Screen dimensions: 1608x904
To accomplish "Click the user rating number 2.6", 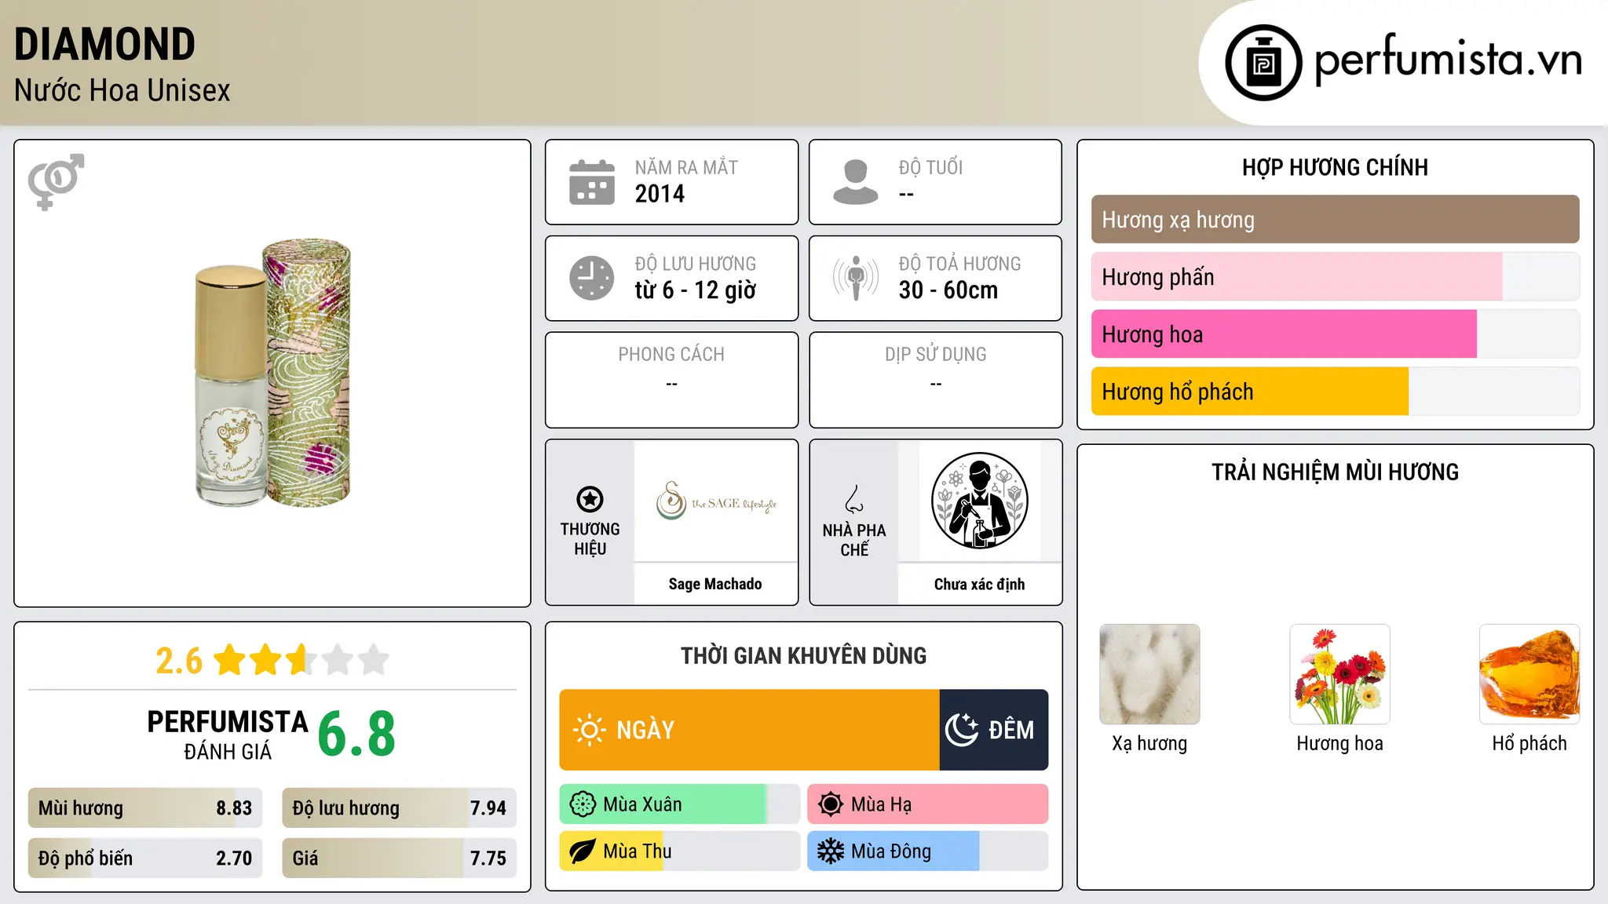I will (x=179, y=661).
